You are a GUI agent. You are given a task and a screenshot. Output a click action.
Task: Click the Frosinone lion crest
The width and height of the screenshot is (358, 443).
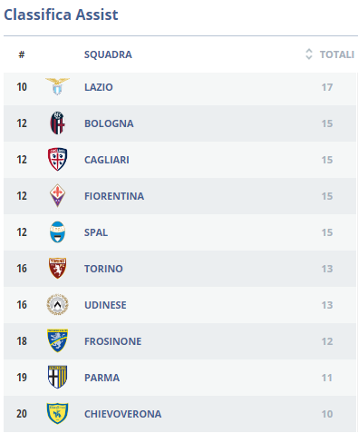tap(57, 340)
